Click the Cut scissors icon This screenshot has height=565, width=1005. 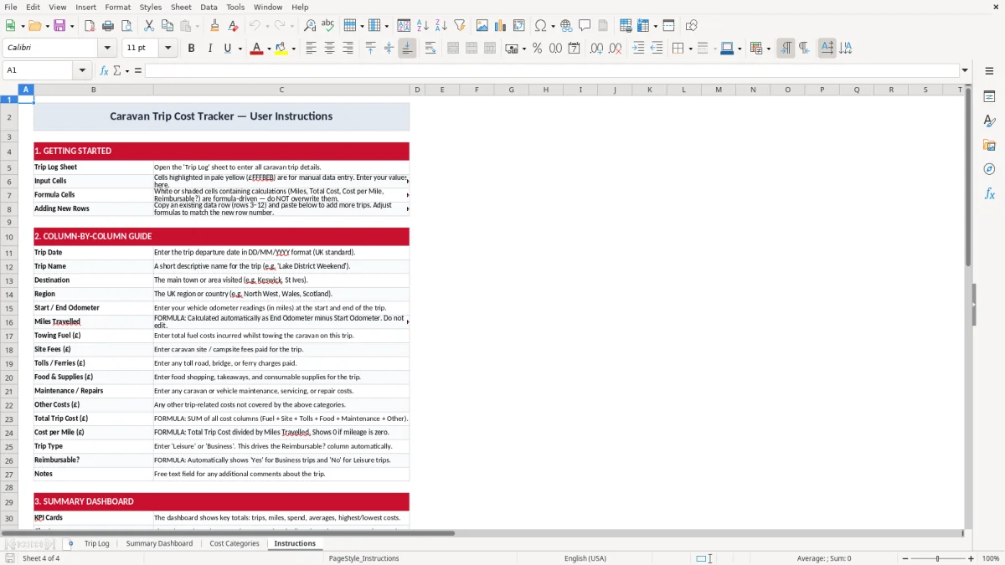point(148,26)
